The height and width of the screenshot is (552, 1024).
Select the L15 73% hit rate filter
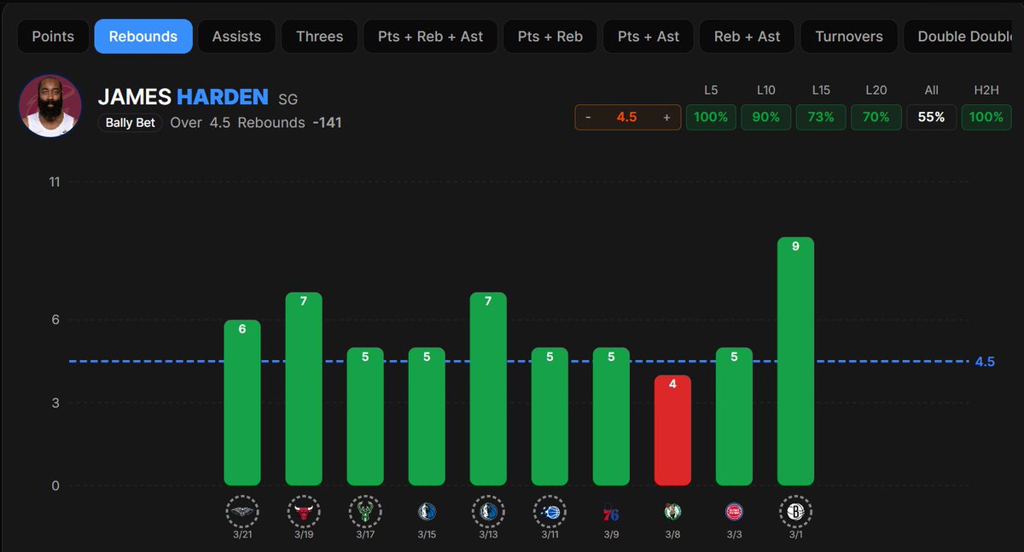pyautogui.click(x=821, y=117)
